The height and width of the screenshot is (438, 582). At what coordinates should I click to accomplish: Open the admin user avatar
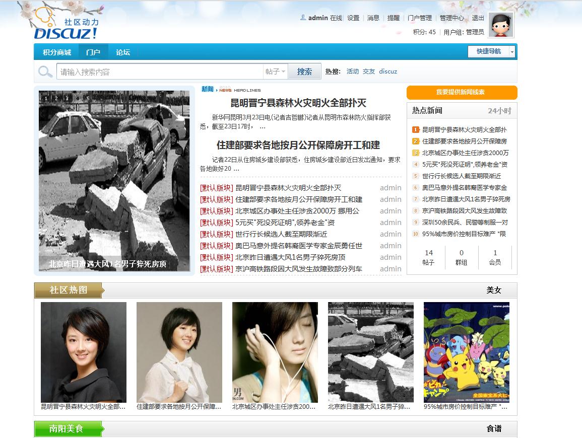[x=501, y=25]
